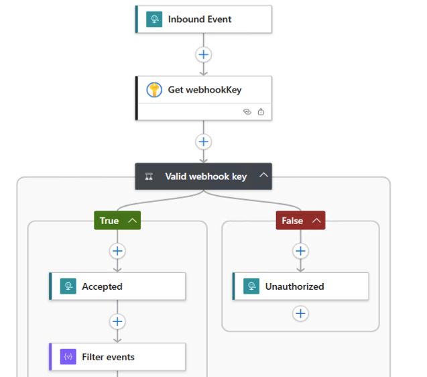The height and width of the screenshot is (377, 427).
Task: Insert action at top of True branch
Action: click(118, 251)
